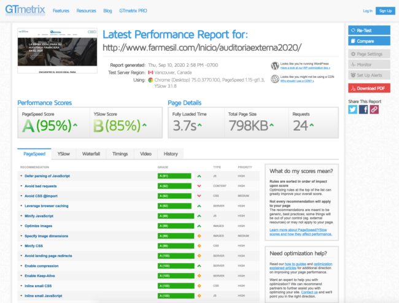
Task: Click the WordPress icon
Action: tap(274, 66)
